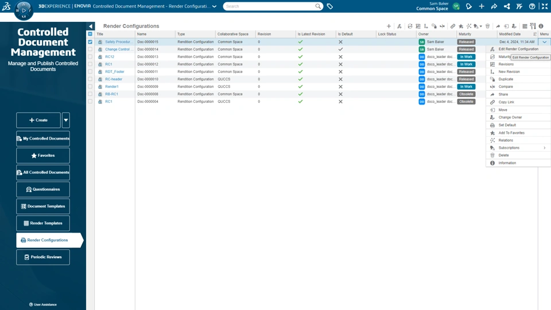Click the toolbar Relations icon

[x=469, y=26]
